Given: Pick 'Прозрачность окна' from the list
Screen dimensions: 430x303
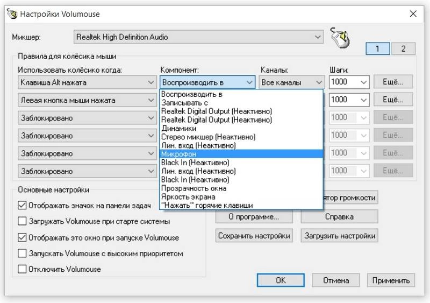Looking at the screenshot, I should coord(241,188).
